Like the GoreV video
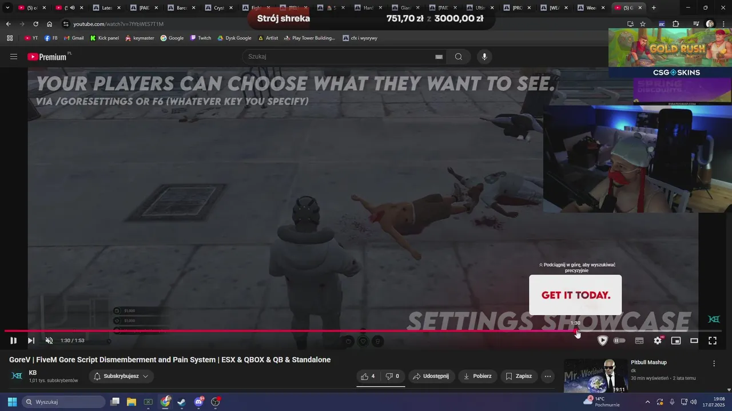The image size is (732, 411). 368,376
